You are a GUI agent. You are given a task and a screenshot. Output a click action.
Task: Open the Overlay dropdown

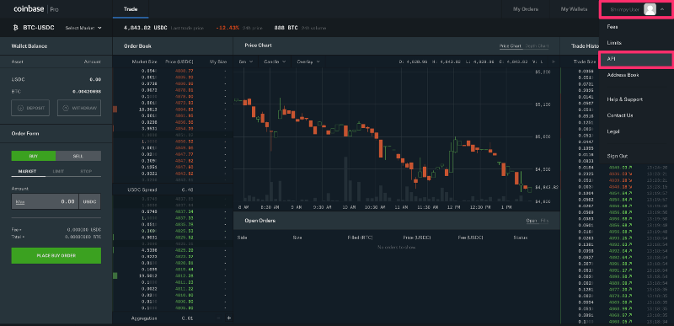click(308, 61)
